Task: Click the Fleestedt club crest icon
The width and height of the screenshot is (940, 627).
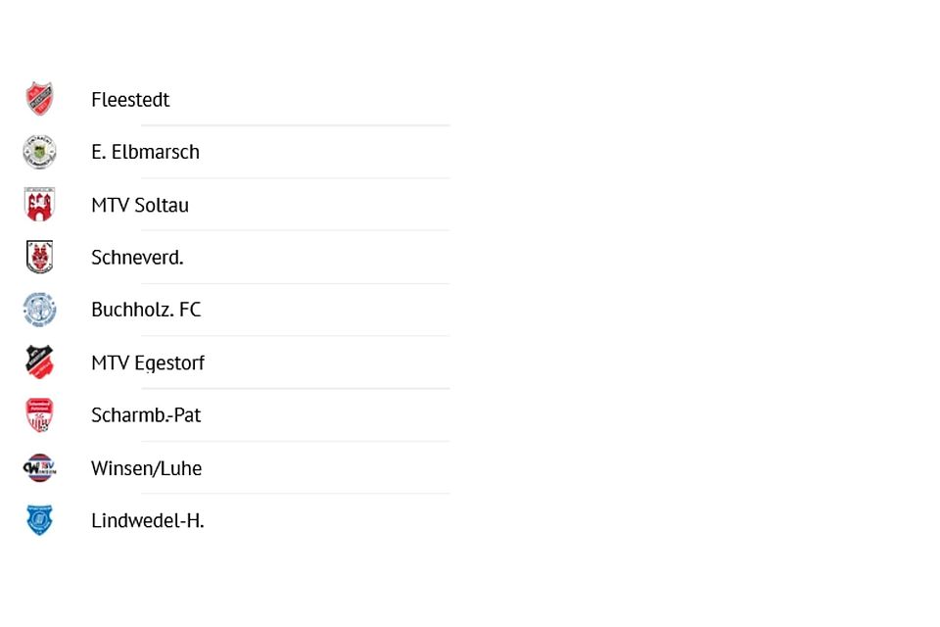Action: [39, 99]
